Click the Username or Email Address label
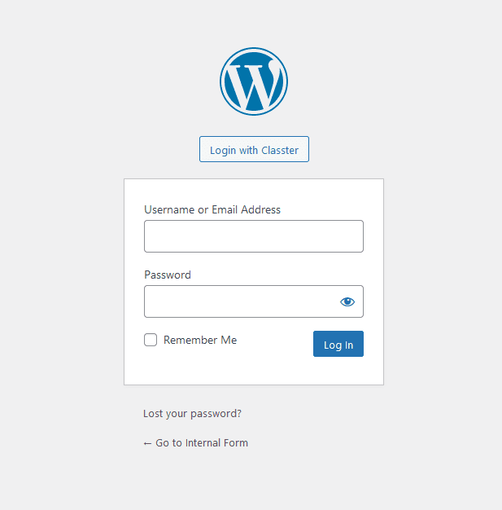This screenshot has width=502, height=510. (212, 210)
